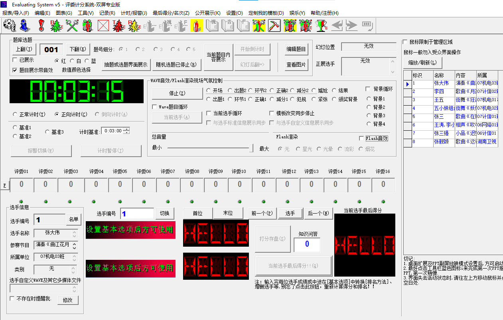Click the spinner on 类别 field
The height and width of the screenshot is (320, 503).
coord(74,270)
